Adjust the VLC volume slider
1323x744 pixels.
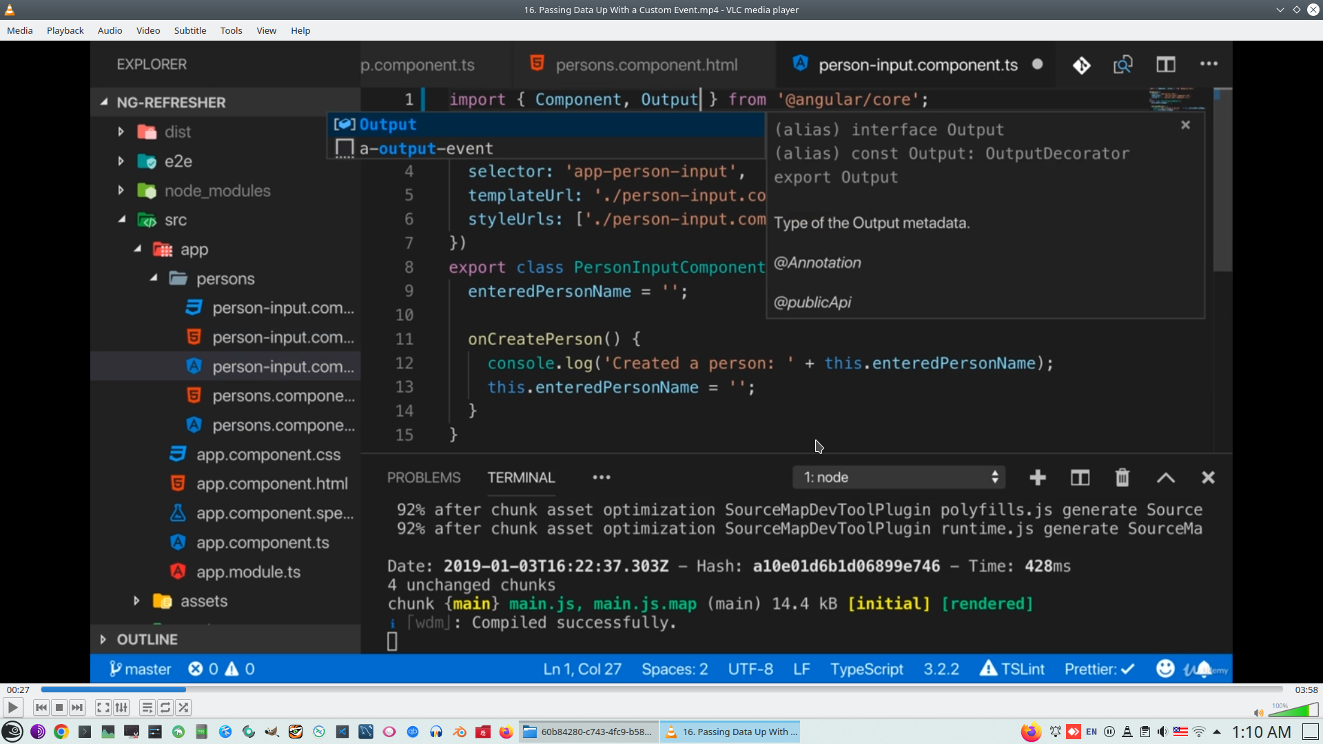pyautogui.click(x=1293, y=711)
